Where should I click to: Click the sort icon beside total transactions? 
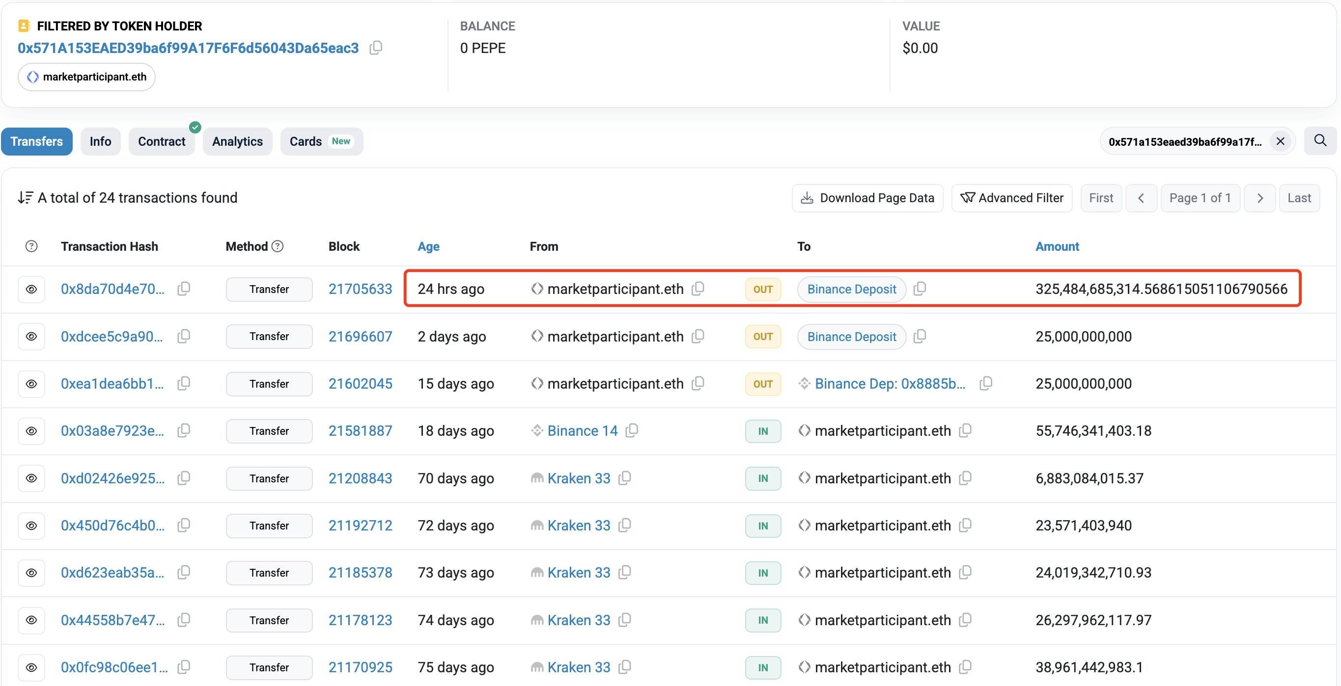coord(25,198)
